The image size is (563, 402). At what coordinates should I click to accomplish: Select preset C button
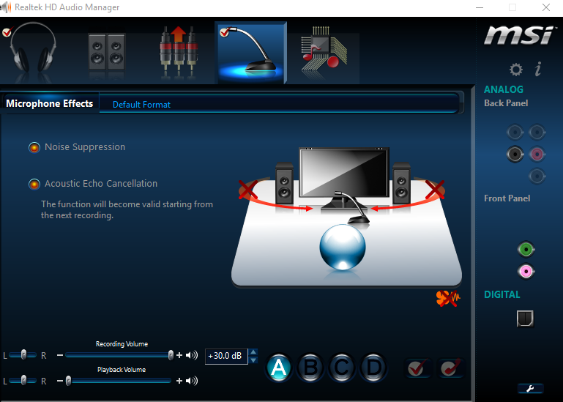(x=342, y=368)
